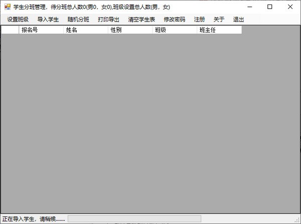Click the 班级 column header

175,30
